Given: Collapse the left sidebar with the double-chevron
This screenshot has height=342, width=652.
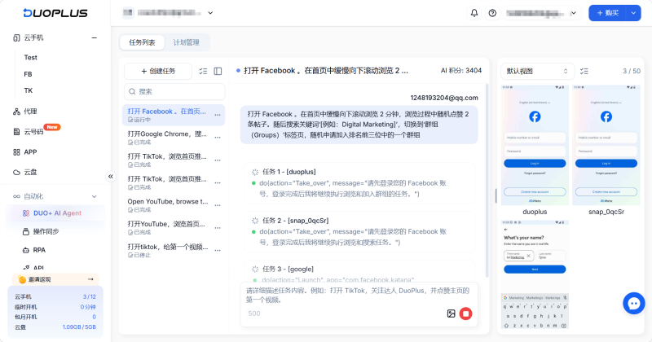Looking at the screenshot, I should (111, 177).
